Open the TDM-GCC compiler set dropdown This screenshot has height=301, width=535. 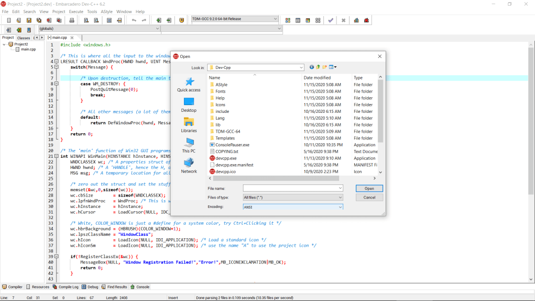[275, 19]
